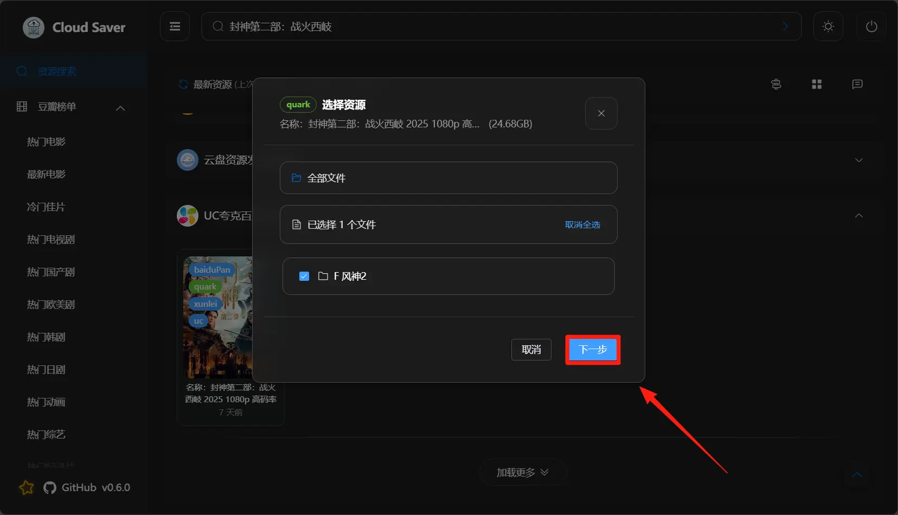Select 热门韩剧 sidebar menu item
The width and height of the screenshot is (898, 515).
46,337
